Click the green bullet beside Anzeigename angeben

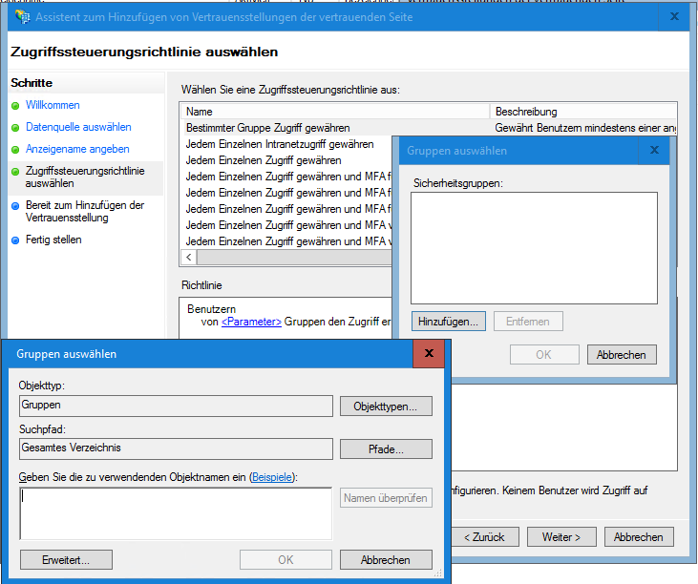pyautogui.click(x=15, y=150)
